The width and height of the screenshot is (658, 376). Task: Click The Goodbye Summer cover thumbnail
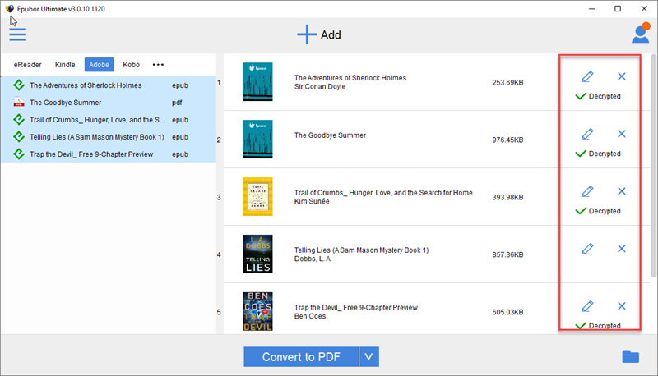257,139
